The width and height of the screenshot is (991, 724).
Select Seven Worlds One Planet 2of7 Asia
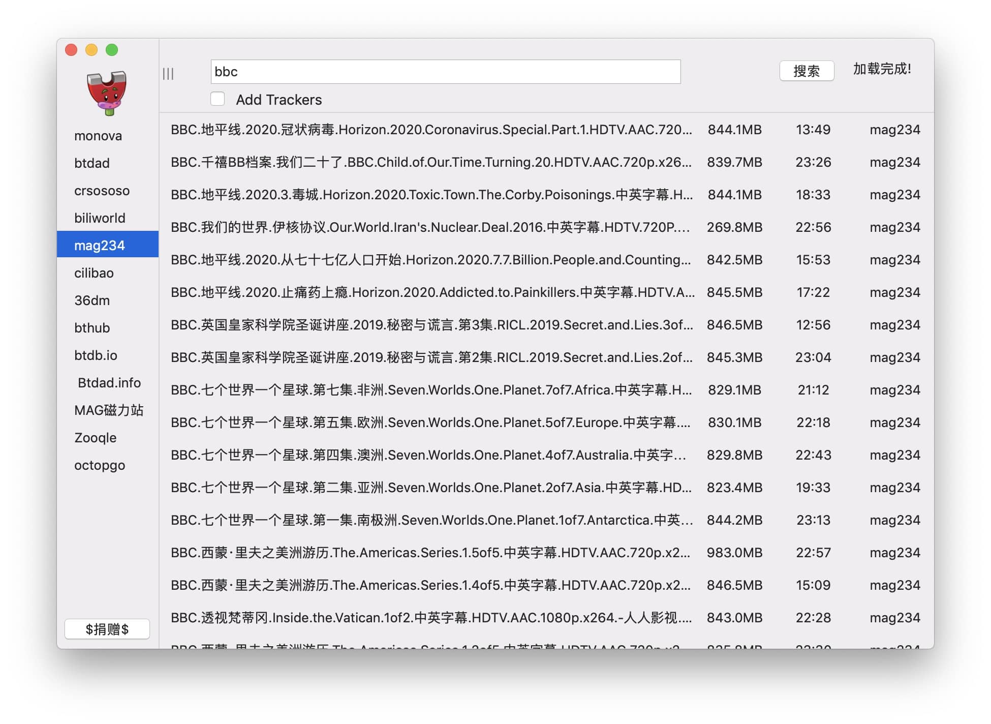point(546,488)
